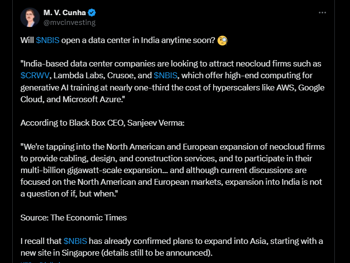Image resolution: width=350 pixels, height=263 pixels.
Task: Click $NBIS cashtag in the opening question
Action: click(48, 41)
